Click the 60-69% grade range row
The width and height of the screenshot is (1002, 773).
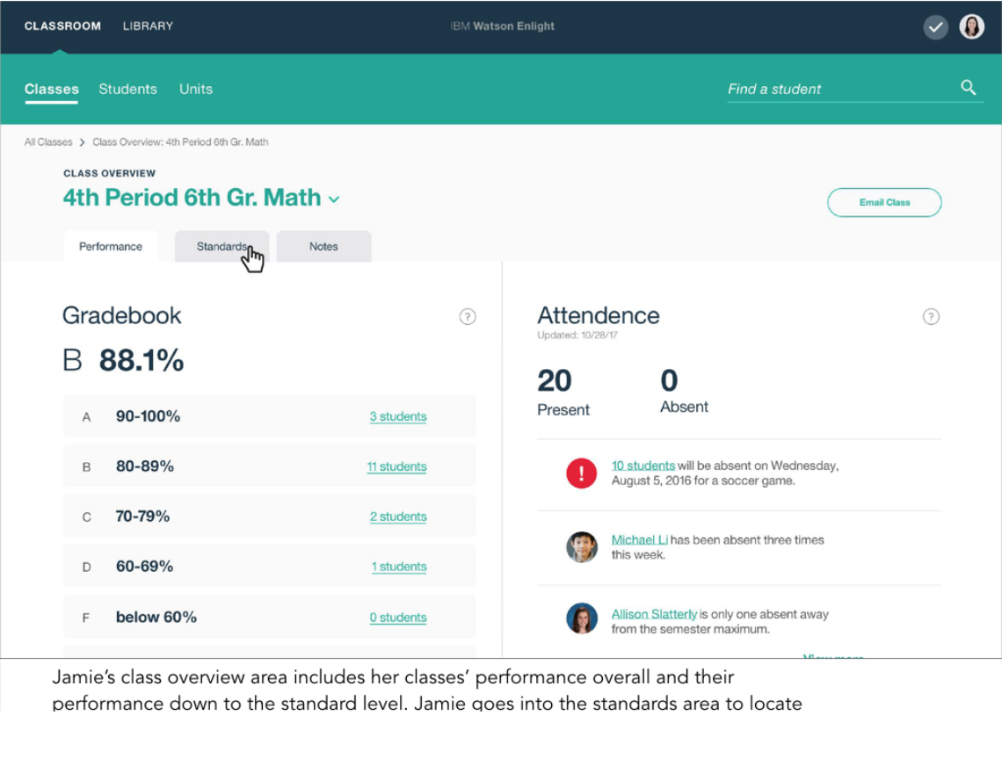click(269, 566)
